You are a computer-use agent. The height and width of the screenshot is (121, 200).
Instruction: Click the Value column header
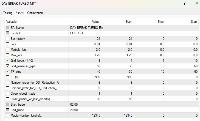(85, 22)
